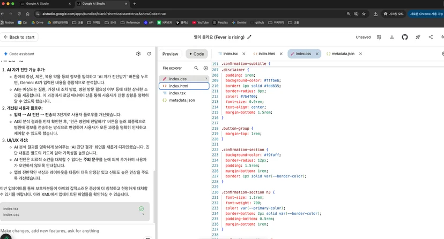Image resolution: width=444 pixels, height=239 pixels.
Task: Close the index.html editor tab
Action: (281, 54)
